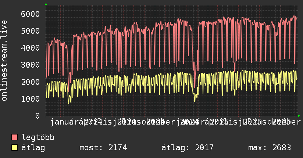Click the 4000 y-axis label
This screenshot has width=303, height=158.
[x=31, y=48]
